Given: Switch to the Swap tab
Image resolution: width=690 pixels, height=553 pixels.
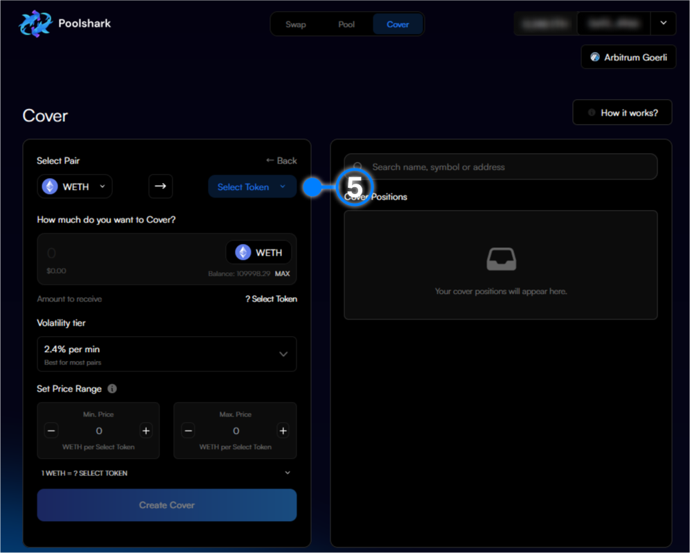Looking at the screenshot, I should pos(296,24).
